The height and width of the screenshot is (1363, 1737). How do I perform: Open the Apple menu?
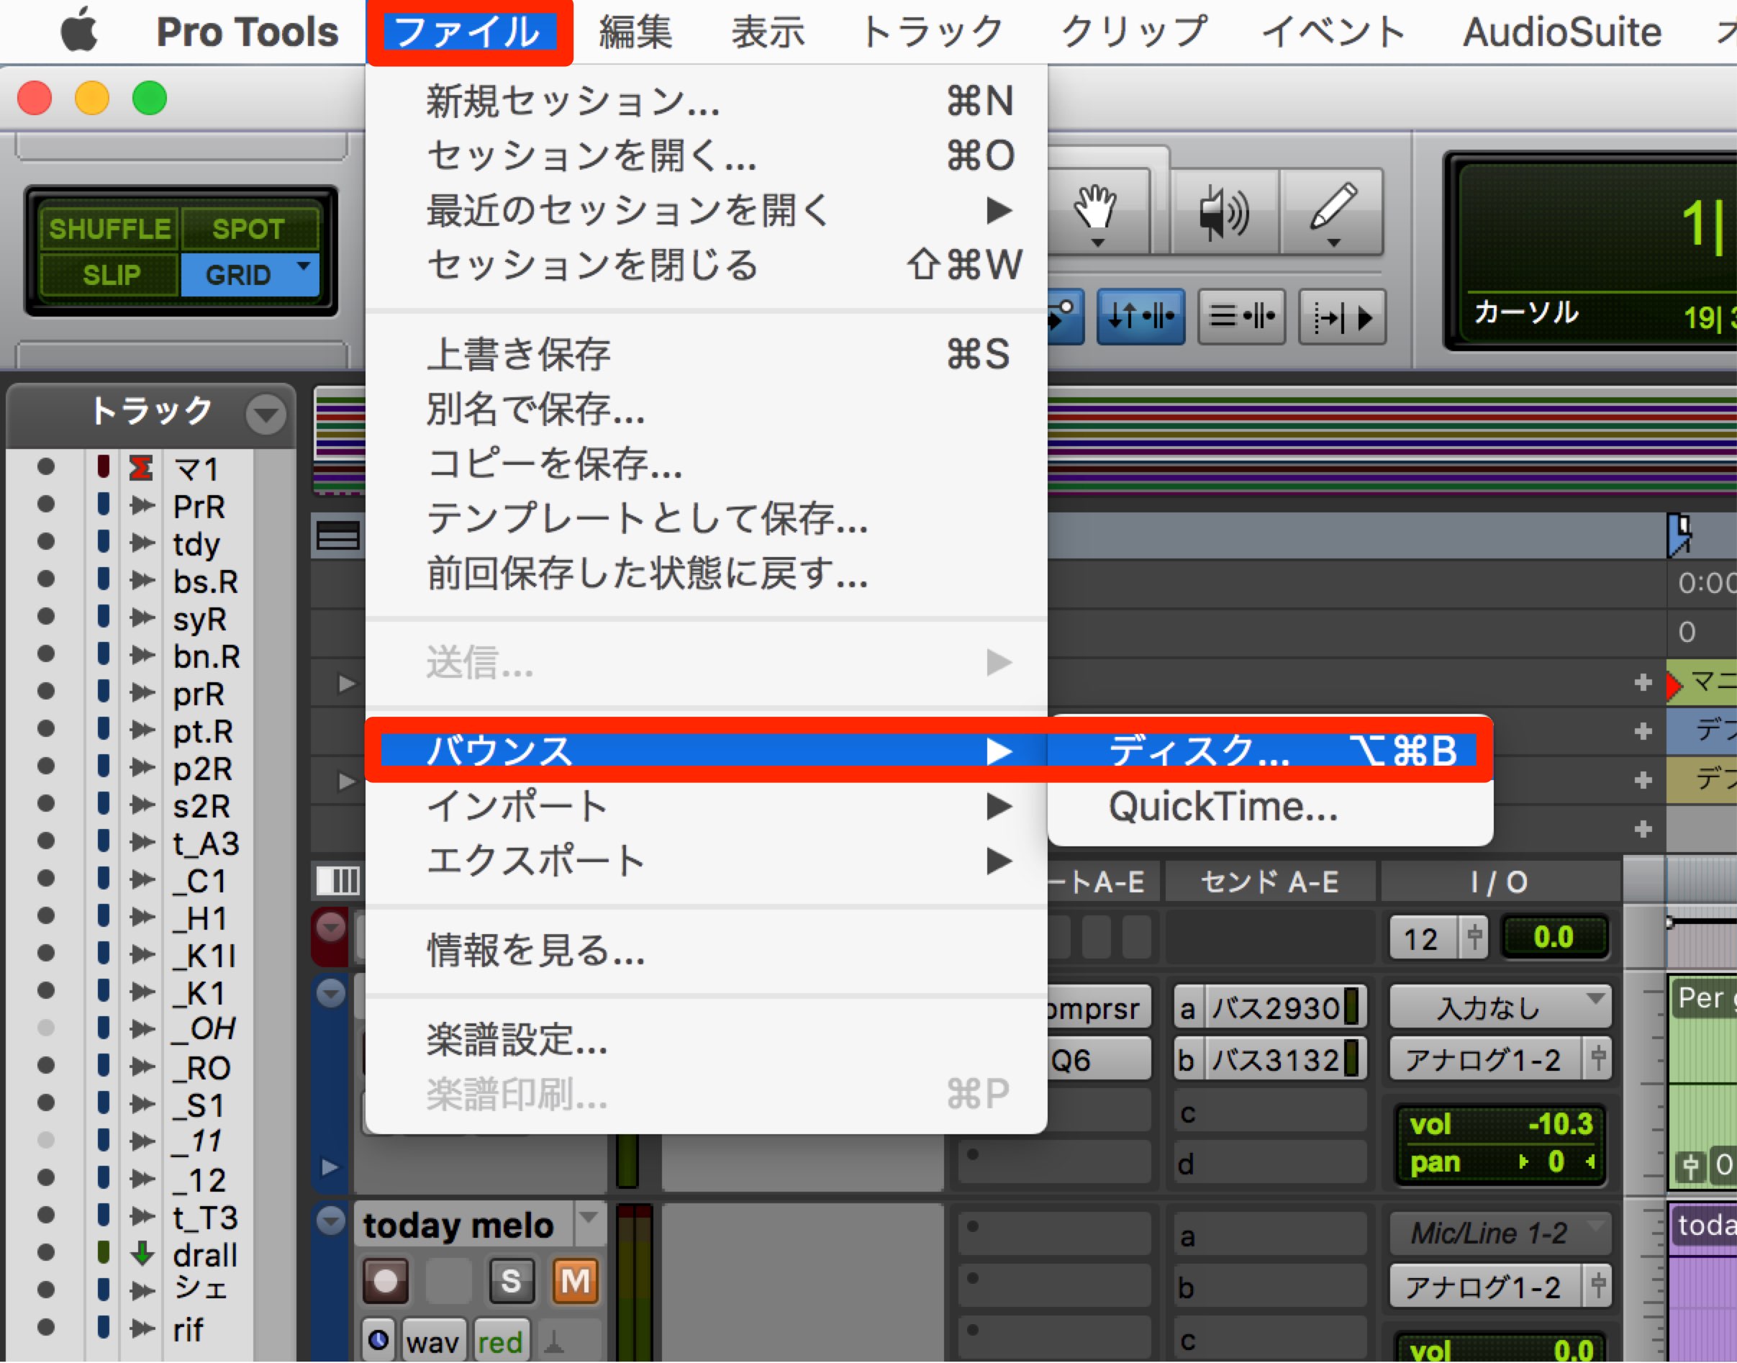tap(79, 30)
